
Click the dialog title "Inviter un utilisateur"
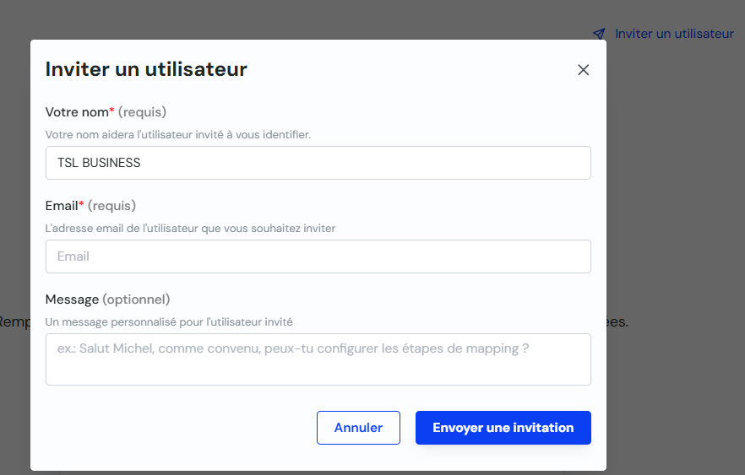pos(146,69)
